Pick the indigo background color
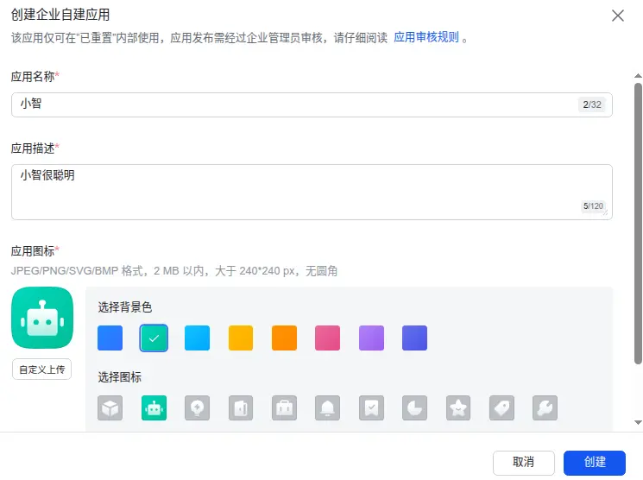 [414, 338]
